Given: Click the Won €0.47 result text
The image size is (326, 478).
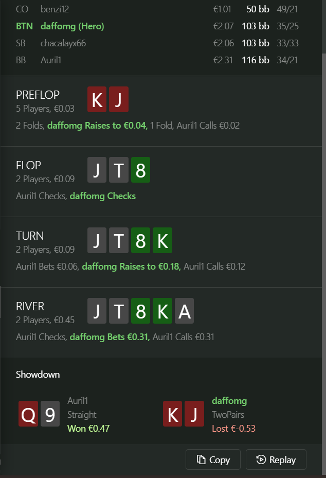Looking at the screenshot, I should coord(88,428).
